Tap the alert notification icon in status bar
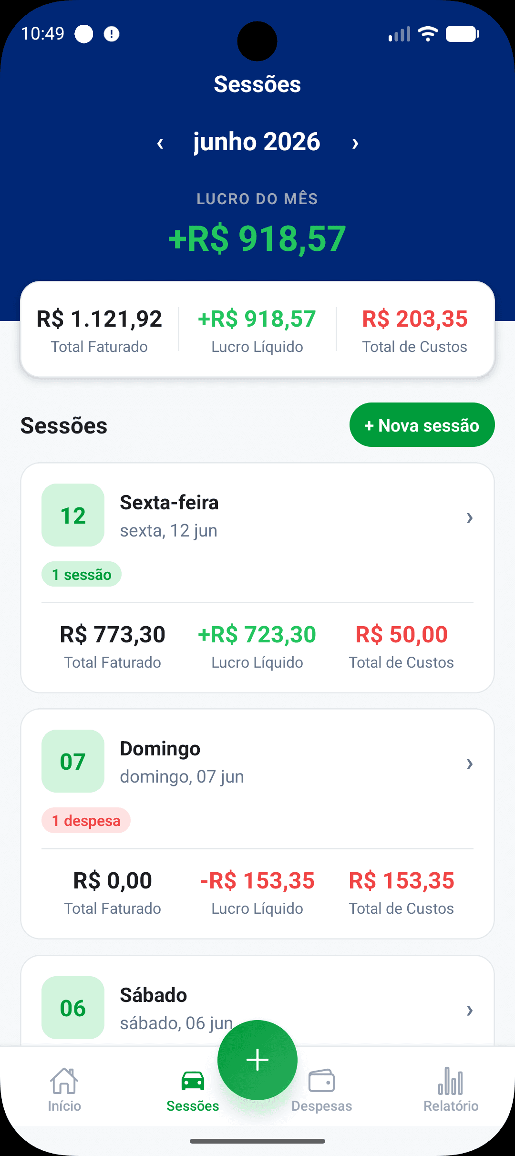 pos(112,34)
